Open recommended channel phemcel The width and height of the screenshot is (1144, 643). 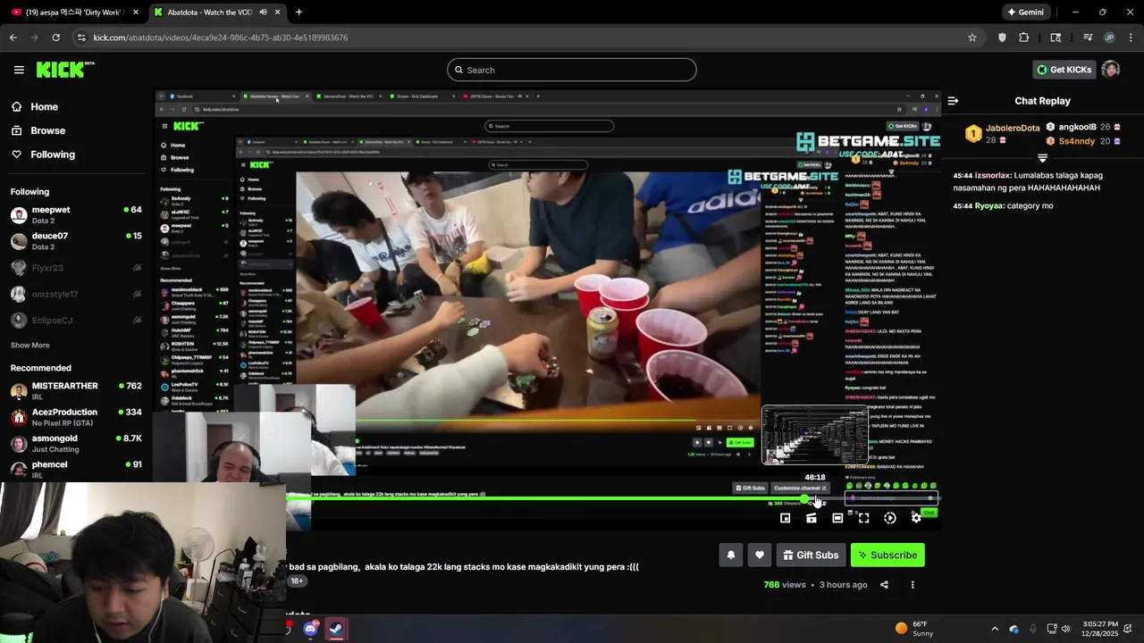76,469
